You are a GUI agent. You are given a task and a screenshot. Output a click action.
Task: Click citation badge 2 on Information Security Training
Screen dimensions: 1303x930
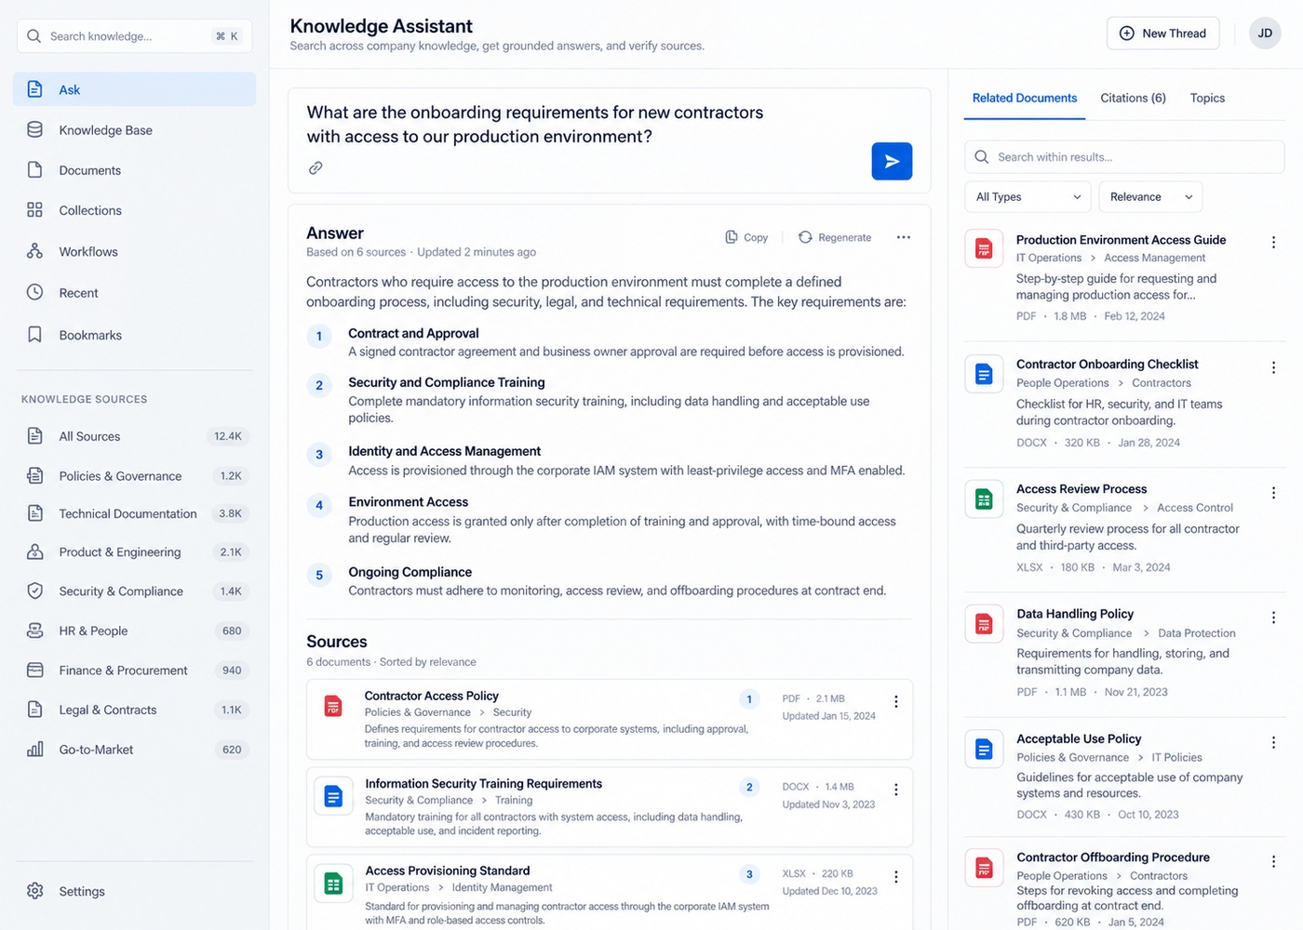coord(749,788)
